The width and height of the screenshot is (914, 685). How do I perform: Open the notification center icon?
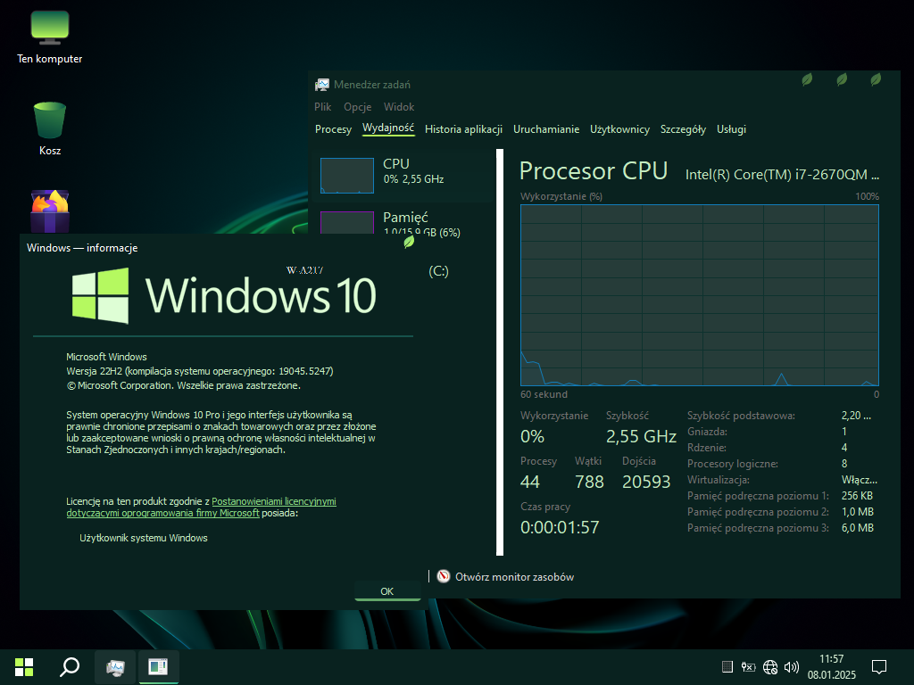coord(879,667)
